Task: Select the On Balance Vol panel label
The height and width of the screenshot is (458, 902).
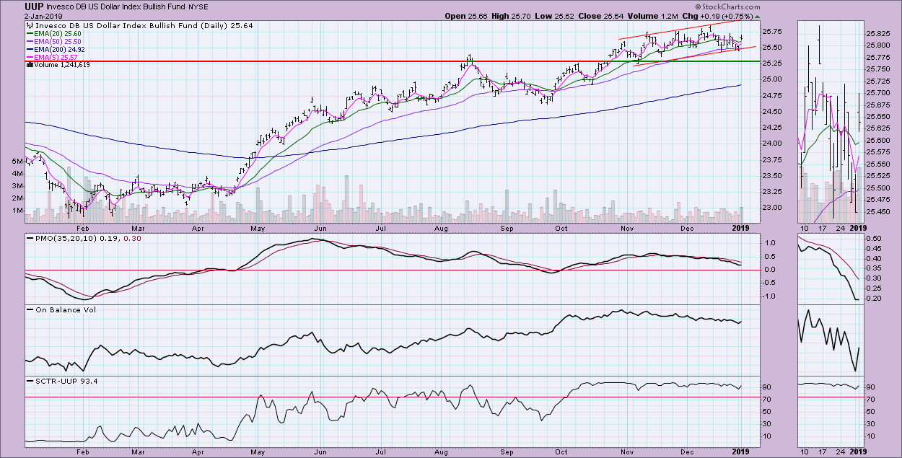Action: 62,309
